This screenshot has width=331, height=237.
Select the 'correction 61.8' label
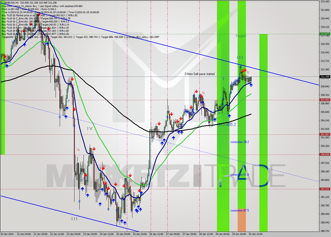point(240,175)
